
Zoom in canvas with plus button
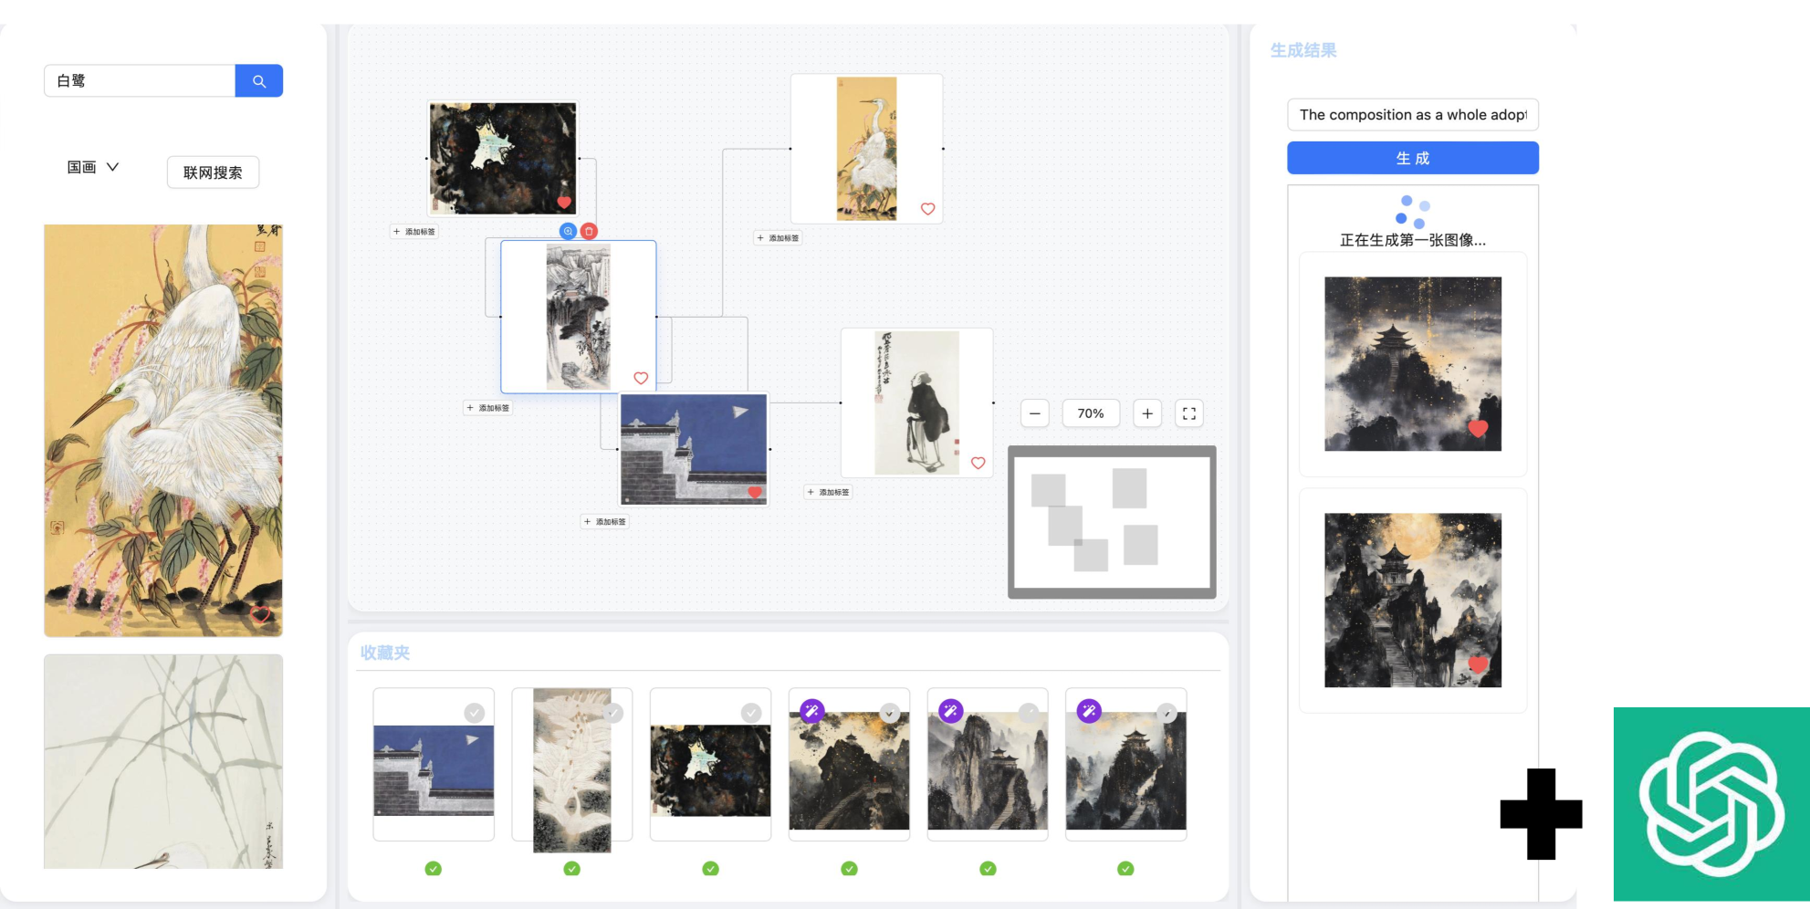[1147, 413]
